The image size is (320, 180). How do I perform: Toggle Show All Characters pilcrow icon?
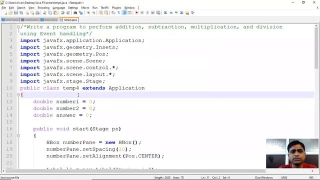(118, 13)
